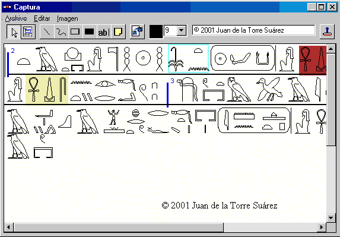Pick the freehand curve tool
Image resolution: width=340 pixels, height=237 pixels.
coord(61,32)
